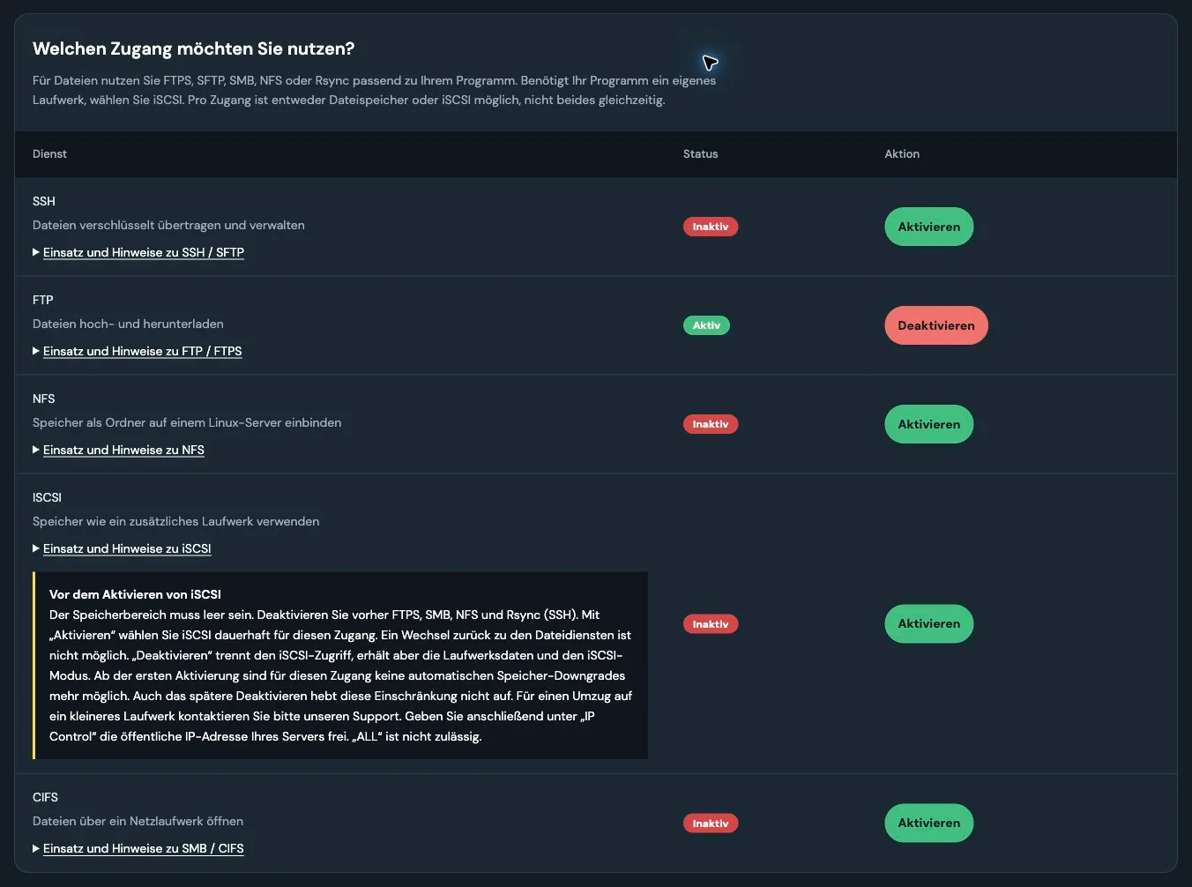
Task: Click text Speicher wie ein zusätzliches Laufwerk verwenden
Action: pyautogui.click(x=176, y=521)
